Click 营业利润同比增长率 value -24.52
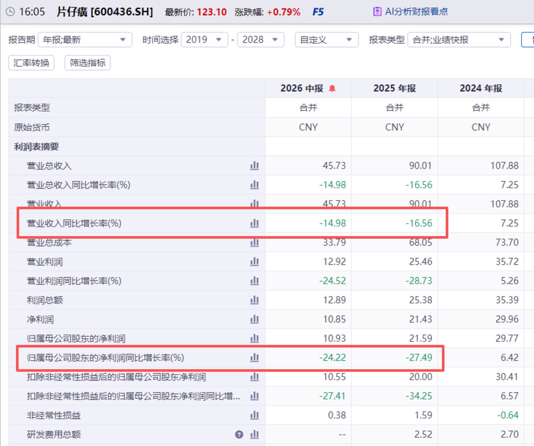The height and width of the screenshot is (446, 534). [332, 281]
